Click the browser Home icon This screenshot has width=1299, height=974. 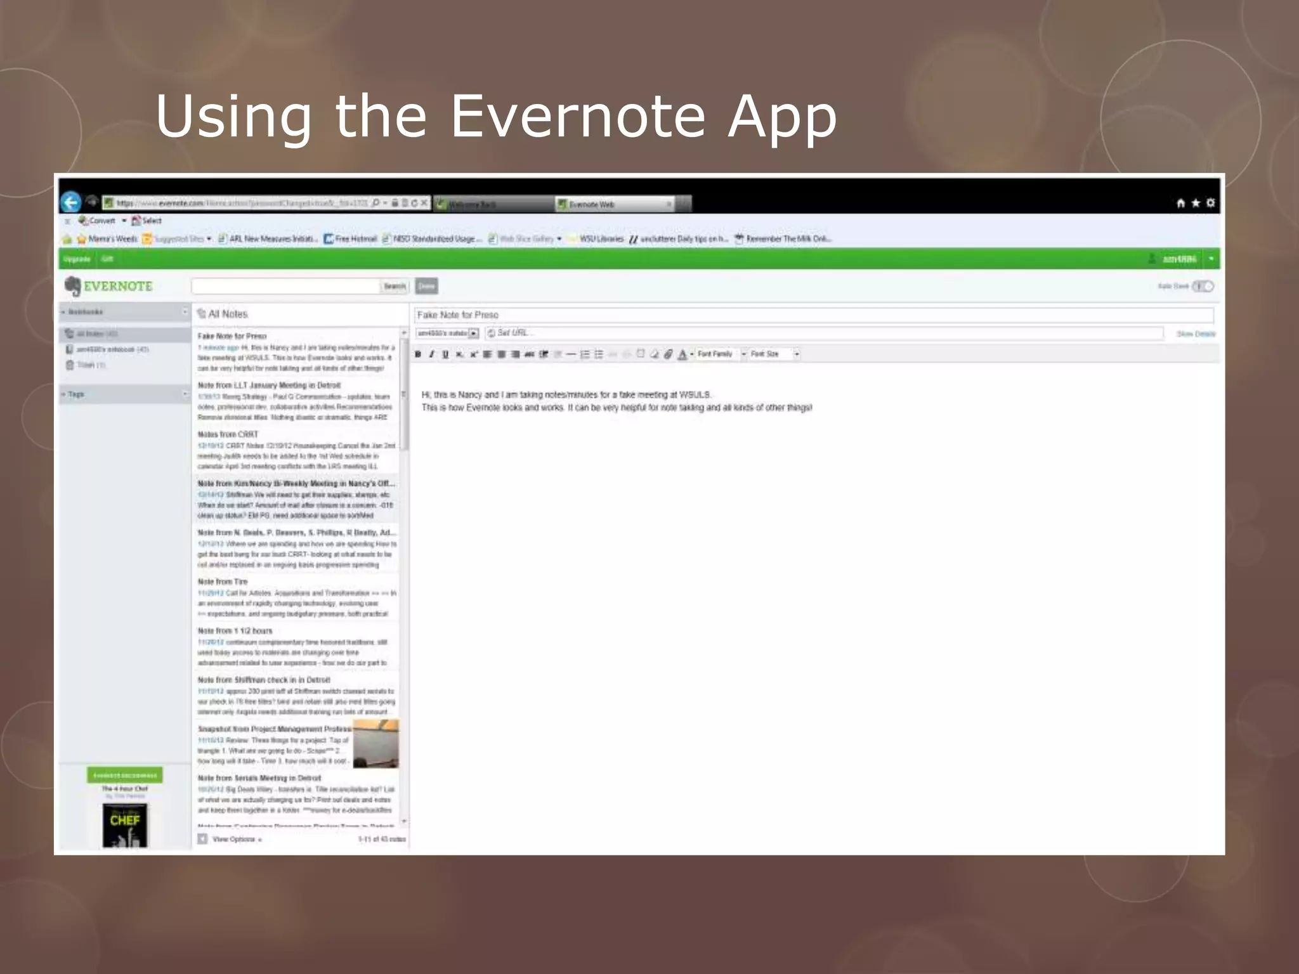point(1180,203)
